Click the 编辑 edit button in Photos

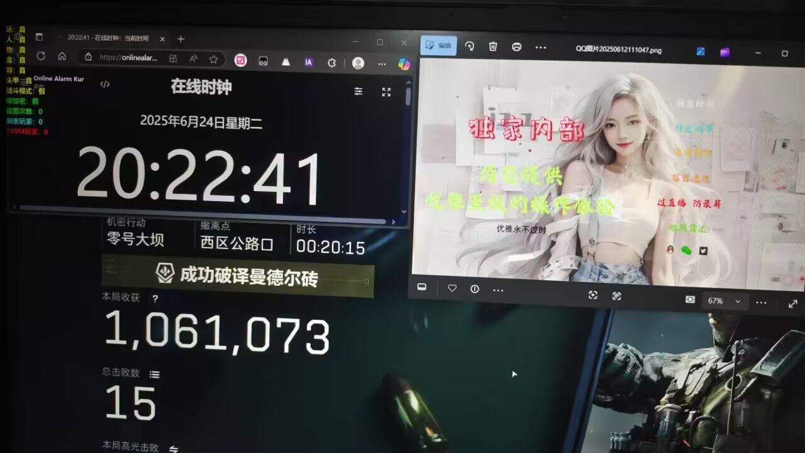point(438,45)
